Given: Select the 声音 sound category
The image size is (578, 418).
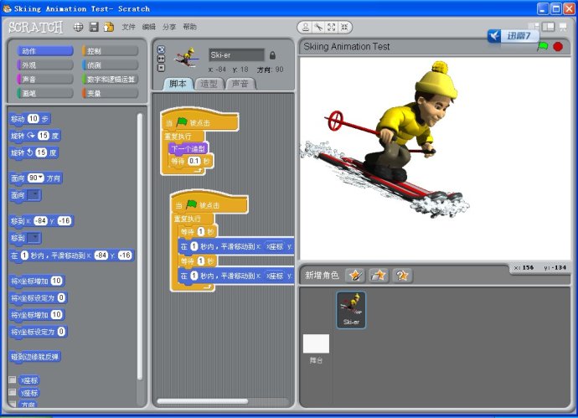Looking at the screenshot, I should click(x=45, y=79).
